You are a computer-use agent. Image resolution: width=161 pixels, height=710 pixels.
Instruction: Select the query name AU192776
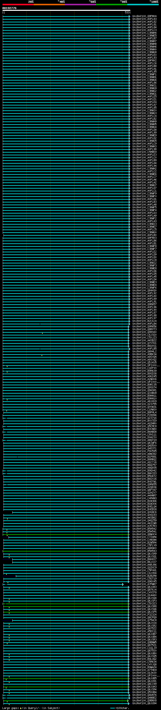point(9,8)
